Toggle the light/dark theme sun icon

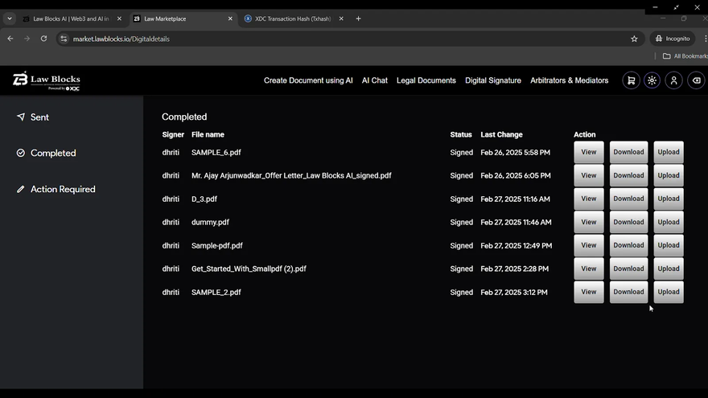(x=652, y=80)
